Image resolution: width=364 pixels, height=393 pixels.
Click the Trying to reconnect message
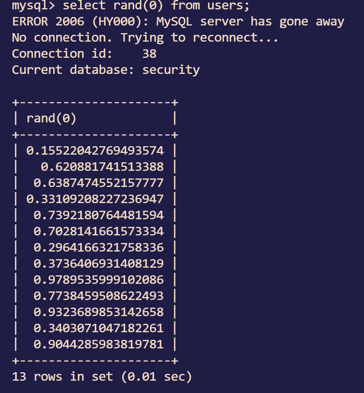199,38
